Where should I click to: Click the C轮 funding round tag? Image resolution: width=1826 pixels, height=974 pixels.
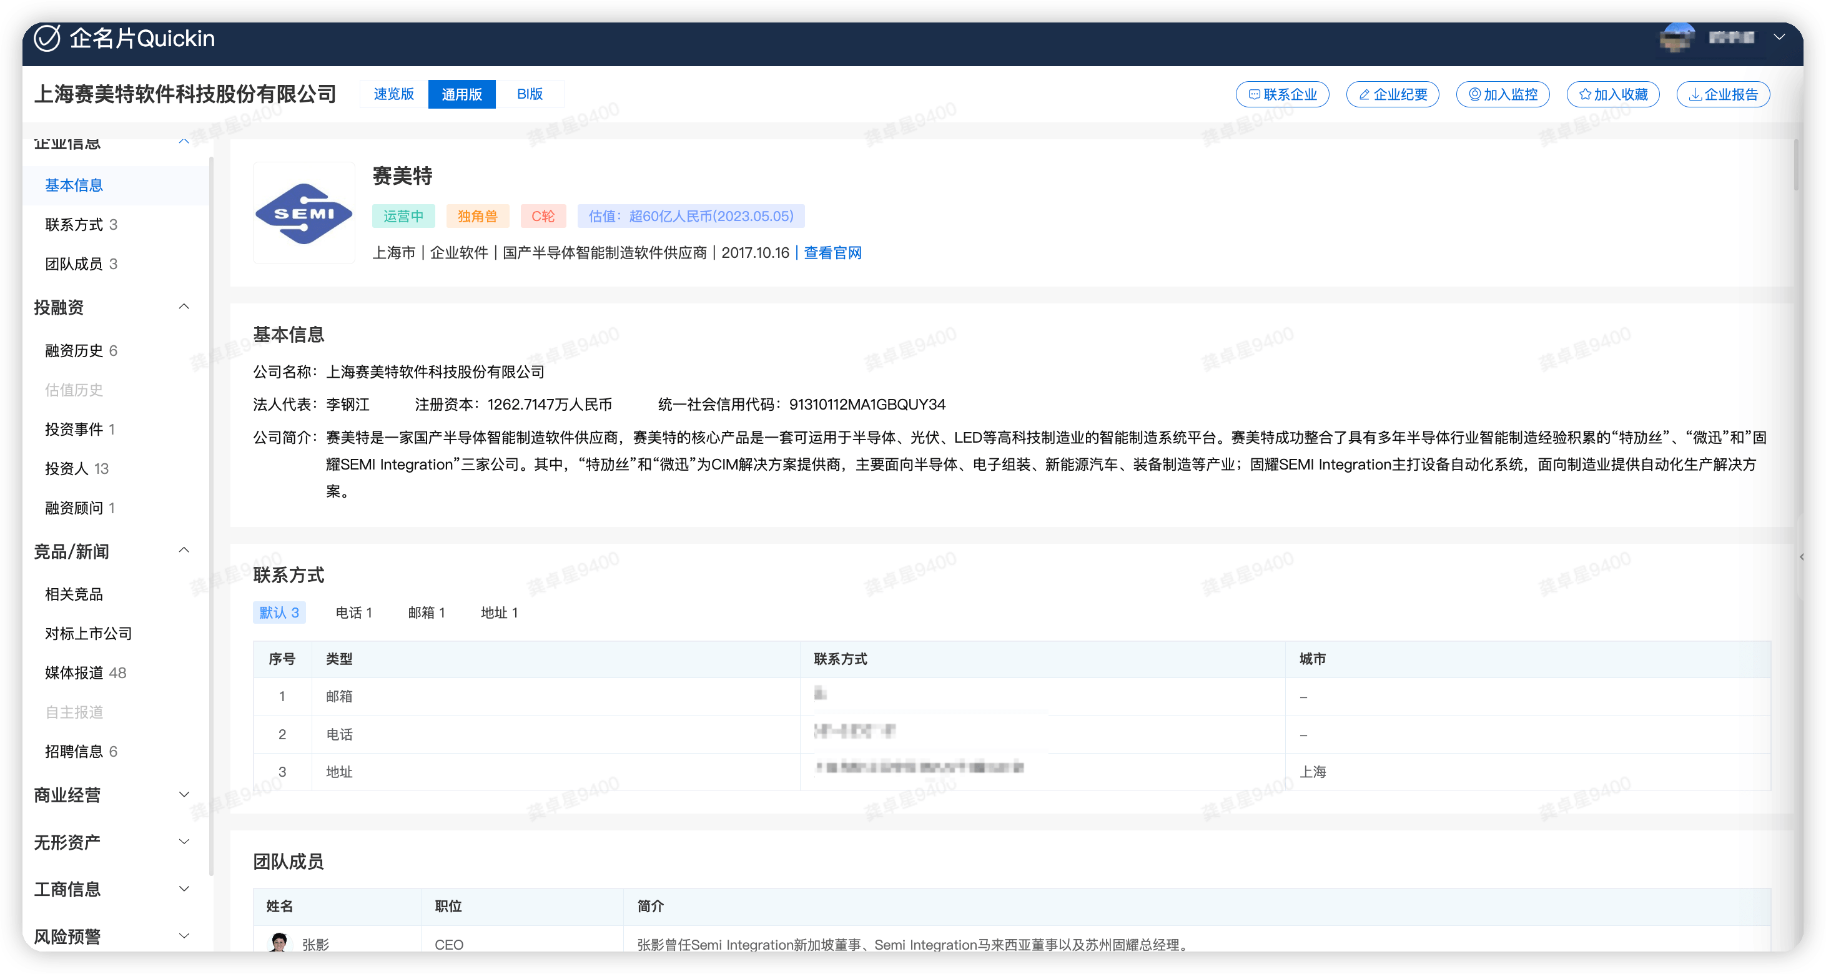pyautogui.click(x=543, y=216)
